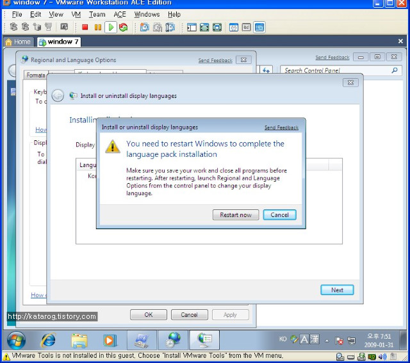Click Send Feedback in Control Panel window
Screen dimensions: 410x363
pos(332,57)
